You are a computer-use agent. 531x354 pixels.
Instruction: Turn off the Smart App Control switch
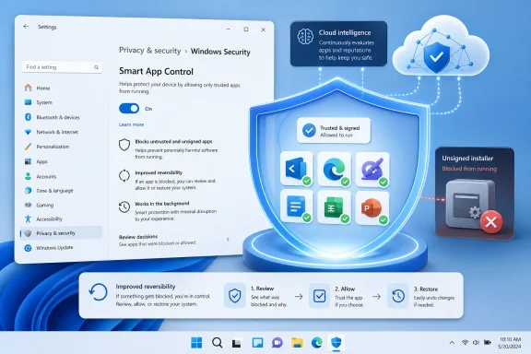pyautogui.click(x=129, y=109)
